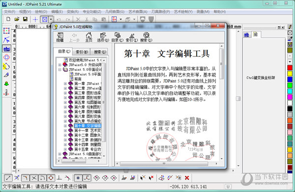295x192 pixels.
Task: Open the ab tab in right panel
Action: click(x=246, y=34)
